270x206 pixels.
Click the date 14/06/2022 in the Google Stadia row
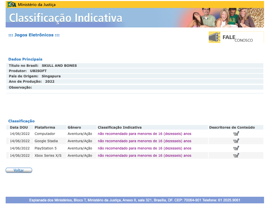[x=20, y=141]
